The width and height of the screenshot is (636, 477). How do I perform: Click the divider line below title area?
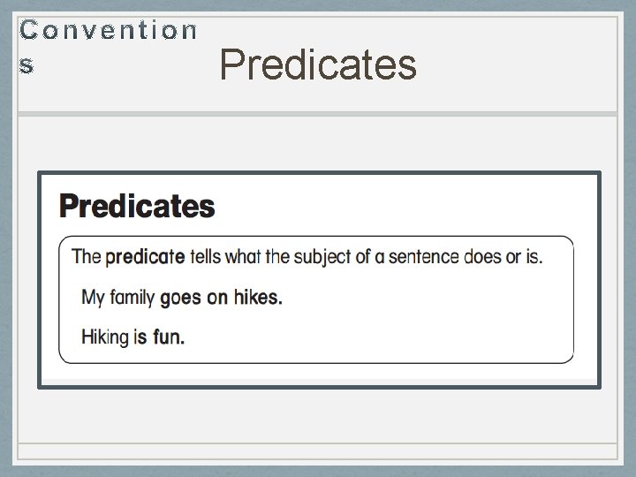(318, 114)
